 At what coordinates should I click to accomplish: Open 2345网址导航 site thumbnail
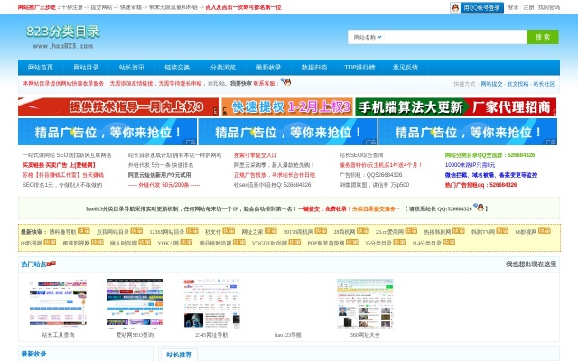tap(211, 302)
